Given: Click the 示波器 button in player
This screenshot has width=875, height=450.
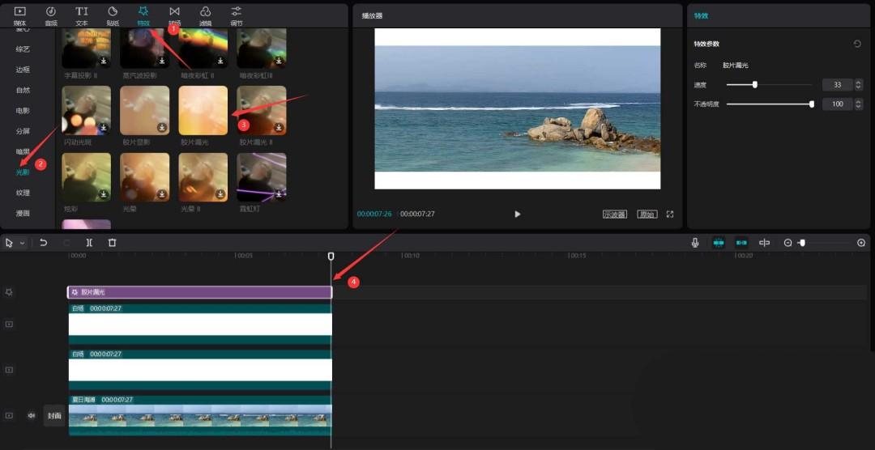Looking at the screenshot, I should click(615, 214).
